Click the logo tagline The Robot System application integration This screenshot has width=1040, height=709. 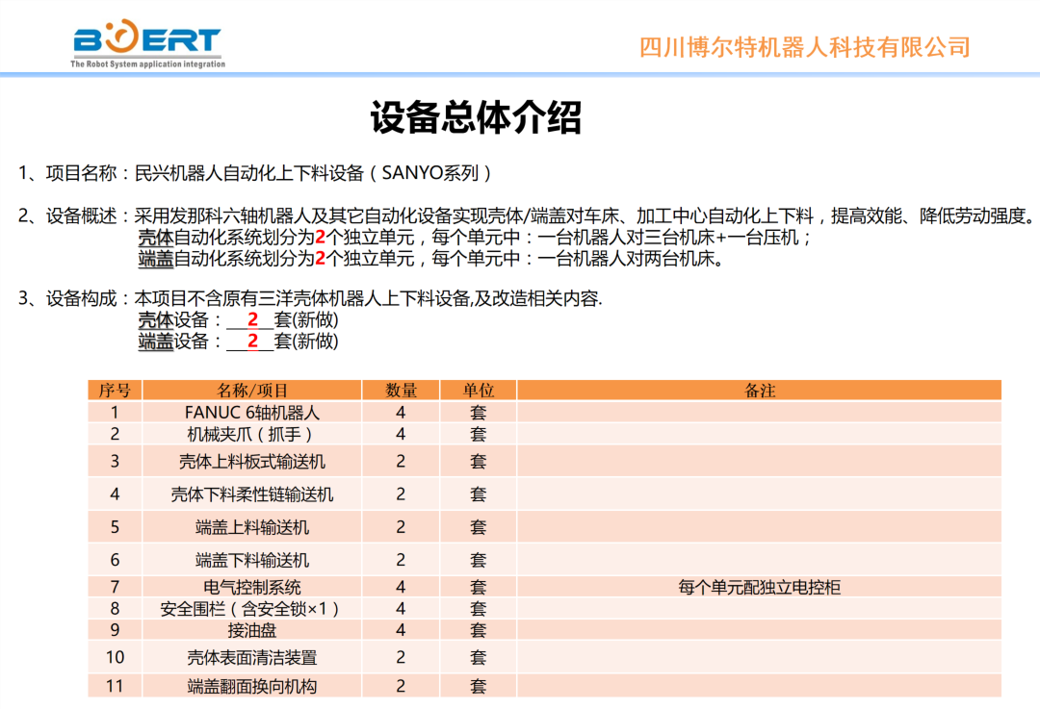[x=148, y=64]
